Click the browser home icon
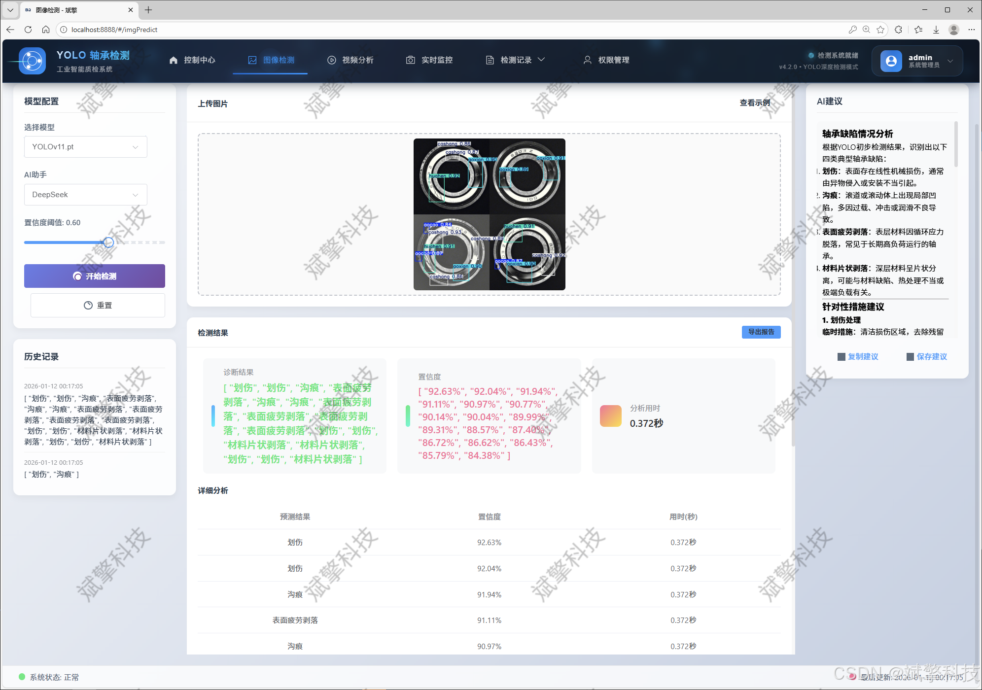Screen dimensions: 982x690 point(46,30)
